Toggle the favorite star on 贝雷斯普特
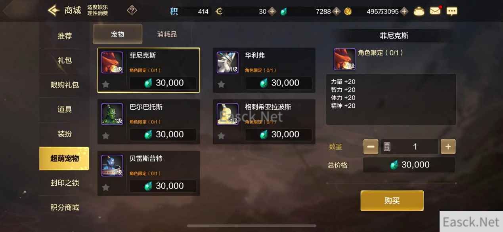Viewport: 503px width, 232px height. pos(106,187)
